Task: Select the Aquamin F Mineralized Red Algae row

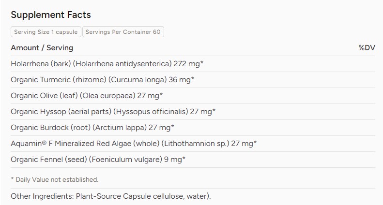Action: (x=193, y=144)
